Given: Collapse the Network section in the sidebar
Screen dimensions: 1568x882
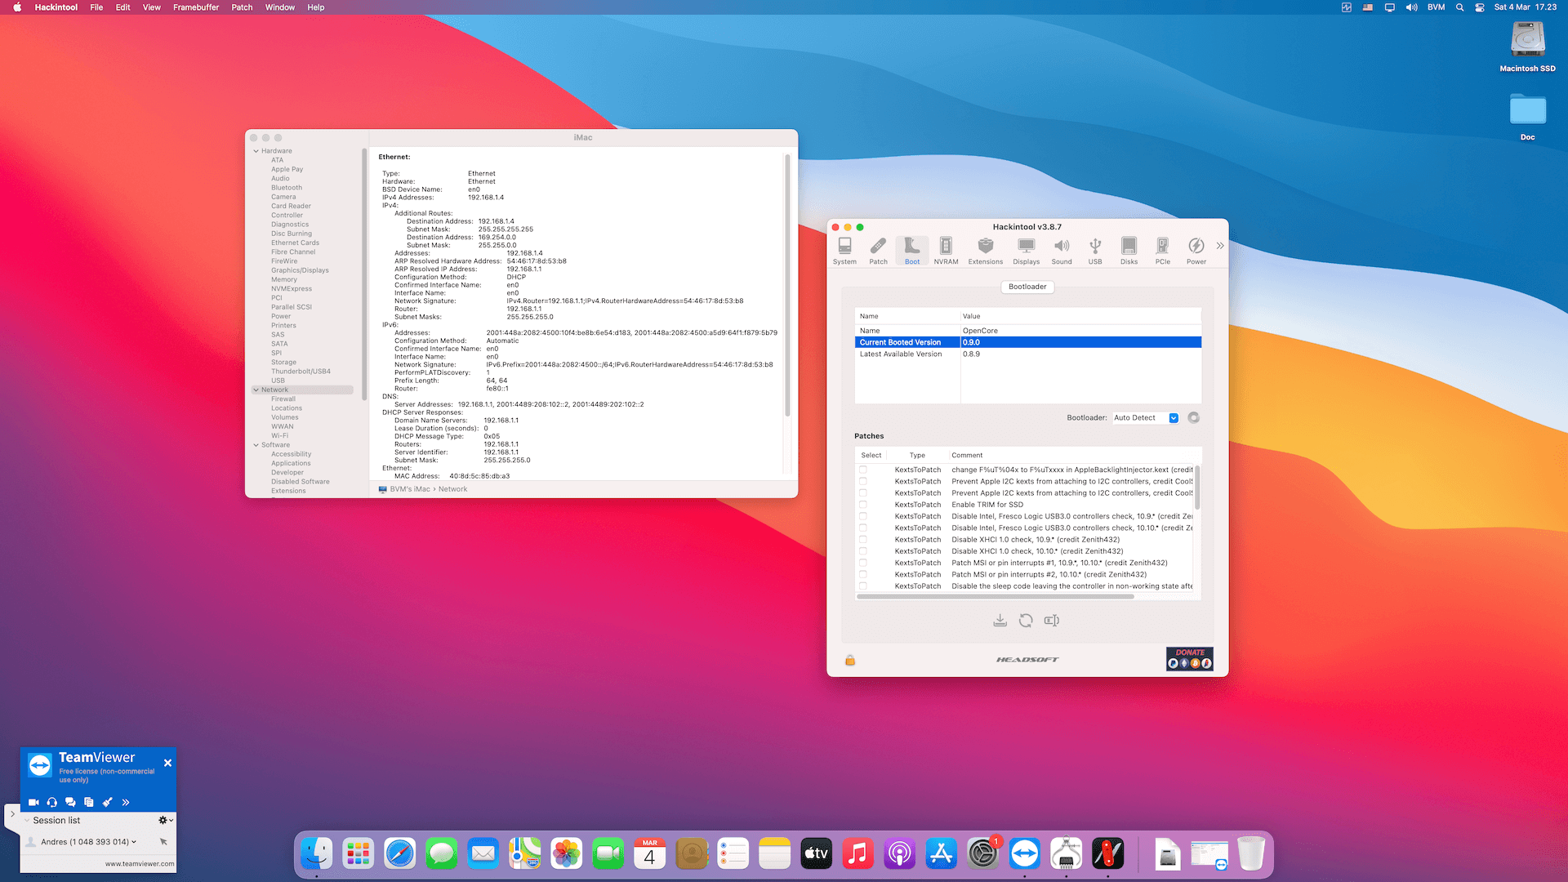Looking at the screenshot, I should point(256,390).
